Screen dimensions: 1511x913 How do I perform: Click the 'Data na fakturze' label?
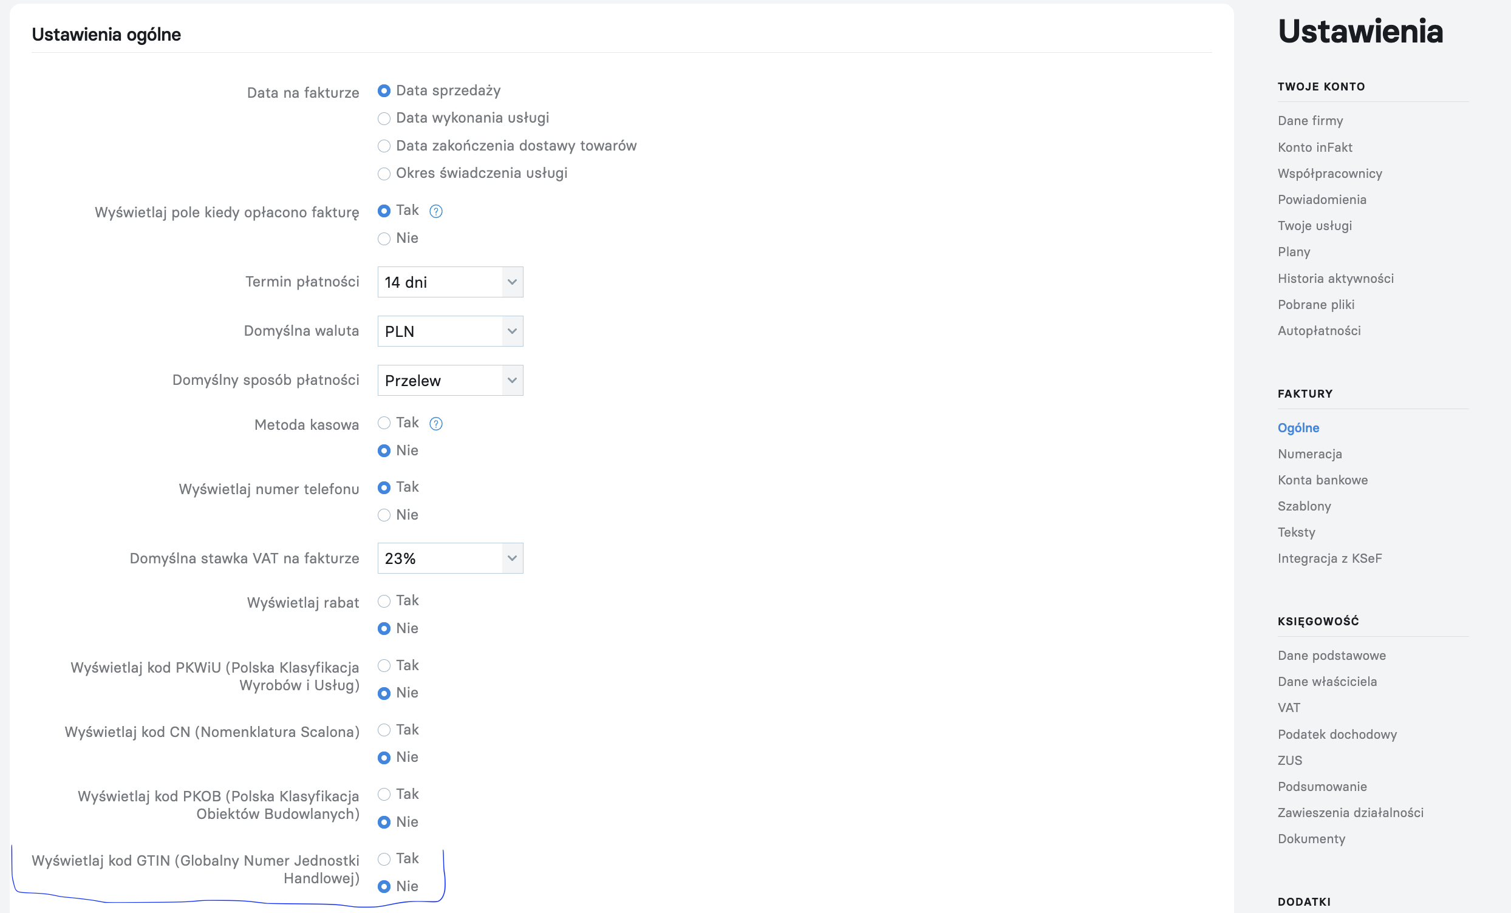[x=303, y=93]
